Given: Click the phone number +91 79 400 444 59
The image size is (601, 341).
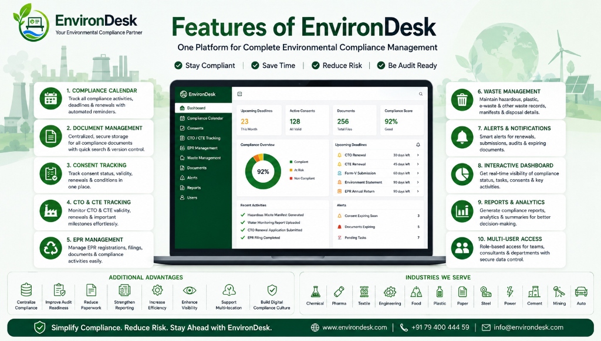Looking at the screenshot, I should (440, 327).
